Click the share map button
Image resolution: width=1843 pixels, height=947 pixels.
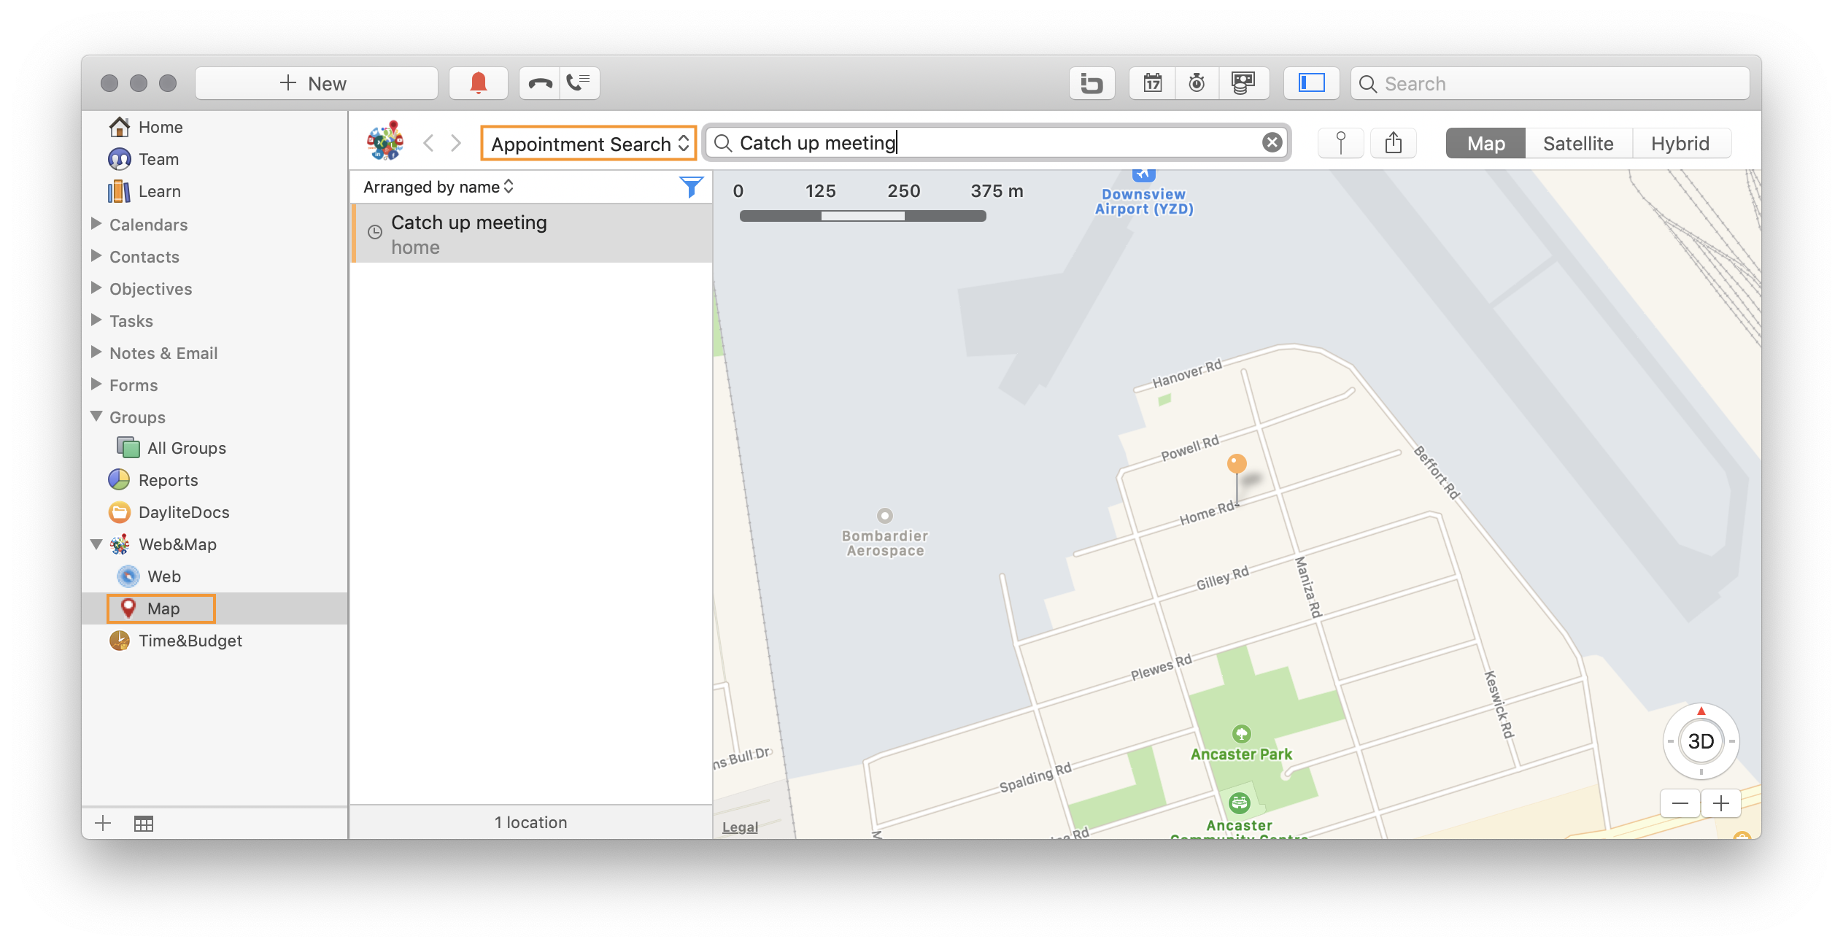point(1394,143)
